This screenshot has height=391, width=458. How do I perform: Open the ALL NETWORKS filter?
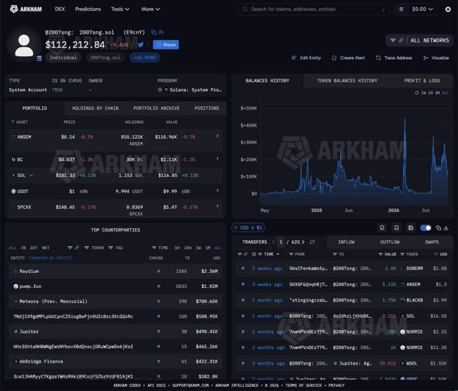pos(430,40)
